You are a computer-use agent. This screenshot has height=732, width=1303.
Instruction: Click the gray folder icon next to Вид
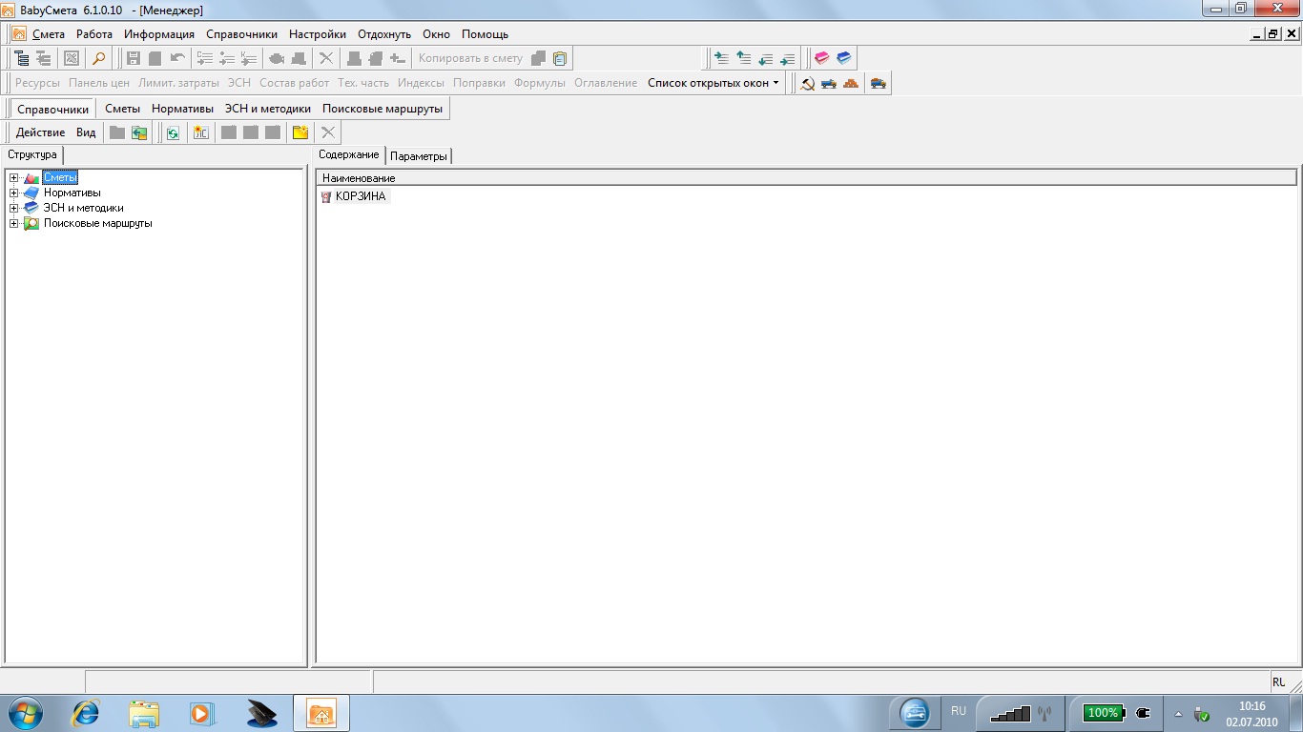coord(116,132)
